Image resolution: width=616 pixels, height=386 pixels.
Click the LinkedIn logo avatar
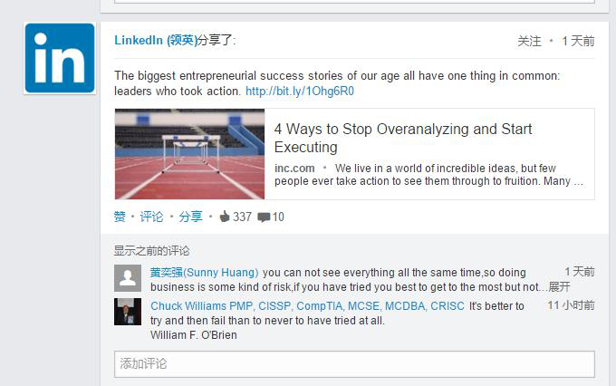tap(60, 58)
